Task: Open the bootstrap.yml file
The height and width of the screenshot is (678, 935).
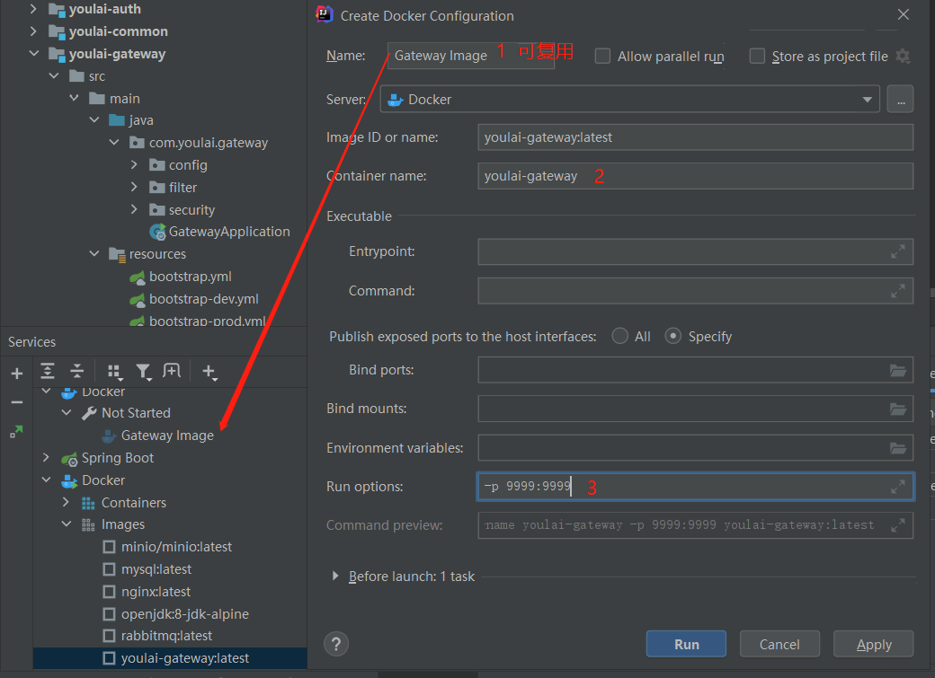Action: pyautogui.click(x=181, y=277)
